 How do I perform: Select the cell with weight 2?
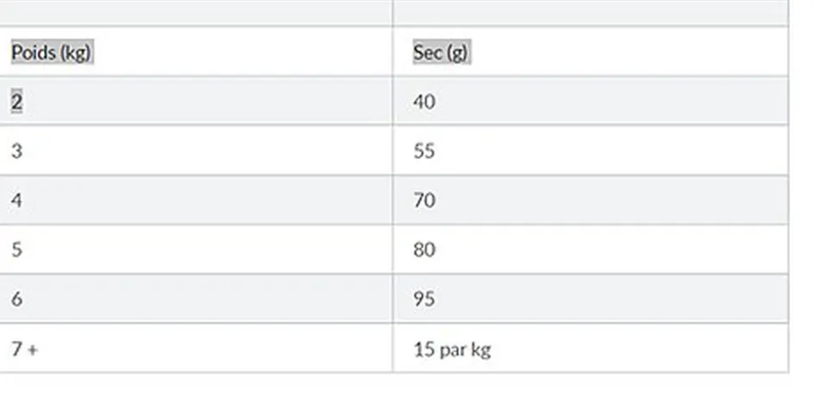tap(17, 102)
